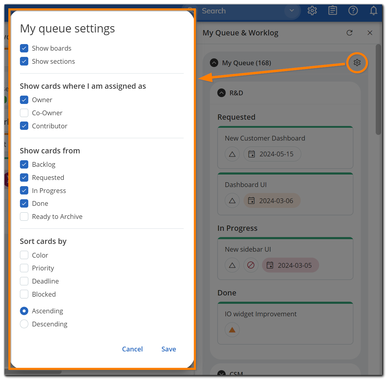Enable the Co-Owner checkbox
Viewport: 390px width, 383px height.
tap(24, 113)
